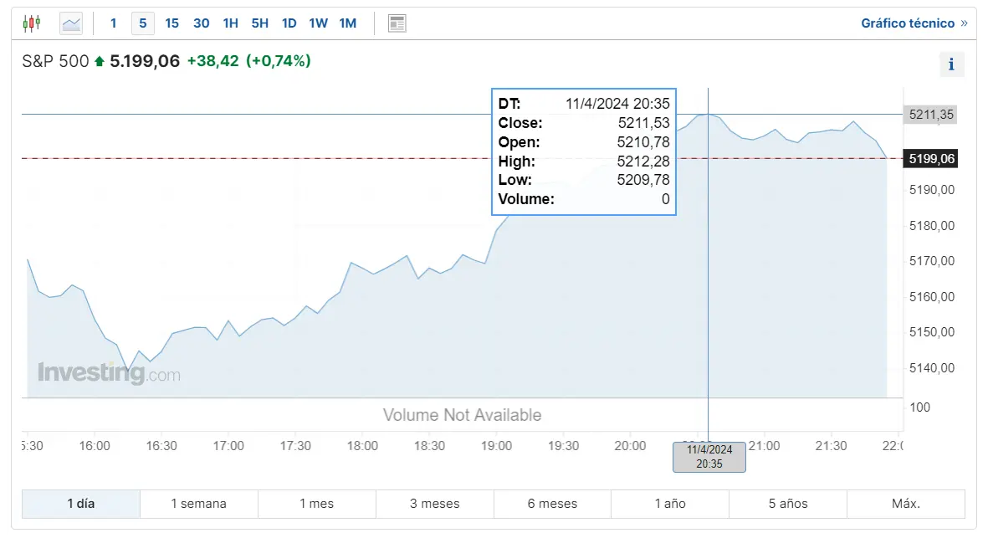Show the 3 meses range
This screenshot has width=988, height=538.
click(435, 504)
